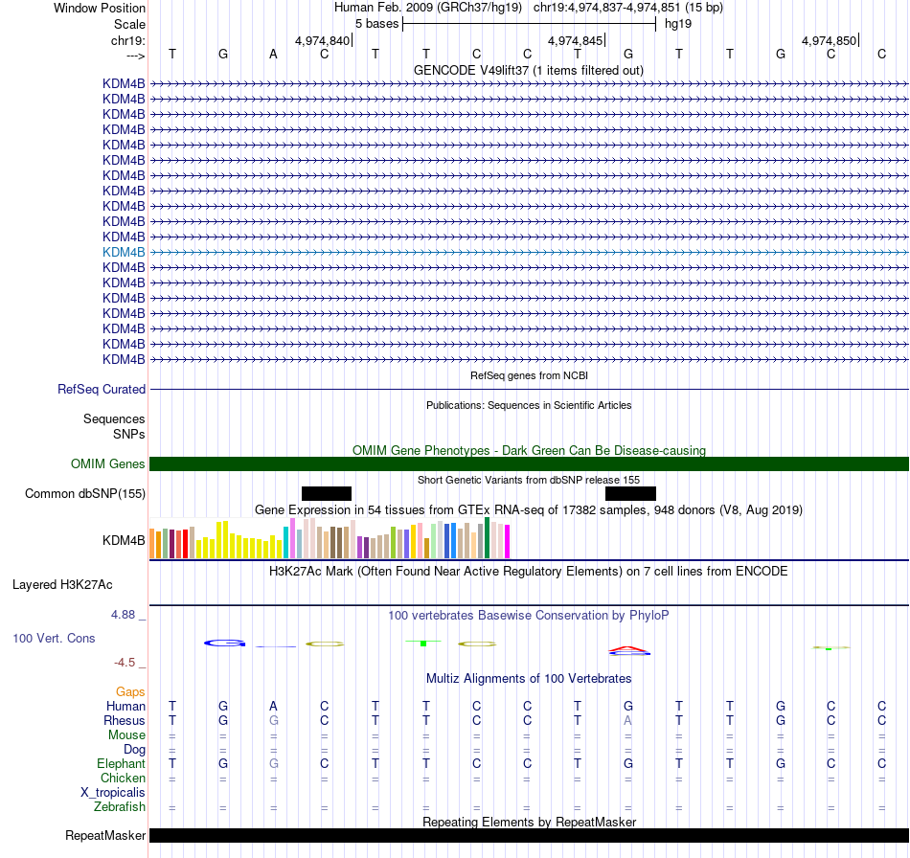This screenshot has height=858, width=910.
Task: Click the OMIM Genes track label
Action: pos(108,464)
